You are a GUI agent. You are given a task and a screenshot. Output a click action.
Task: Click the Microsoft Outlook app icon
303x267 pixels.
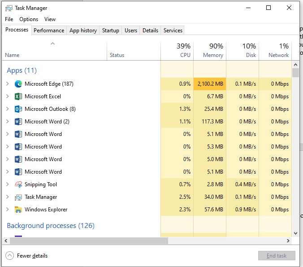point(18,109)
